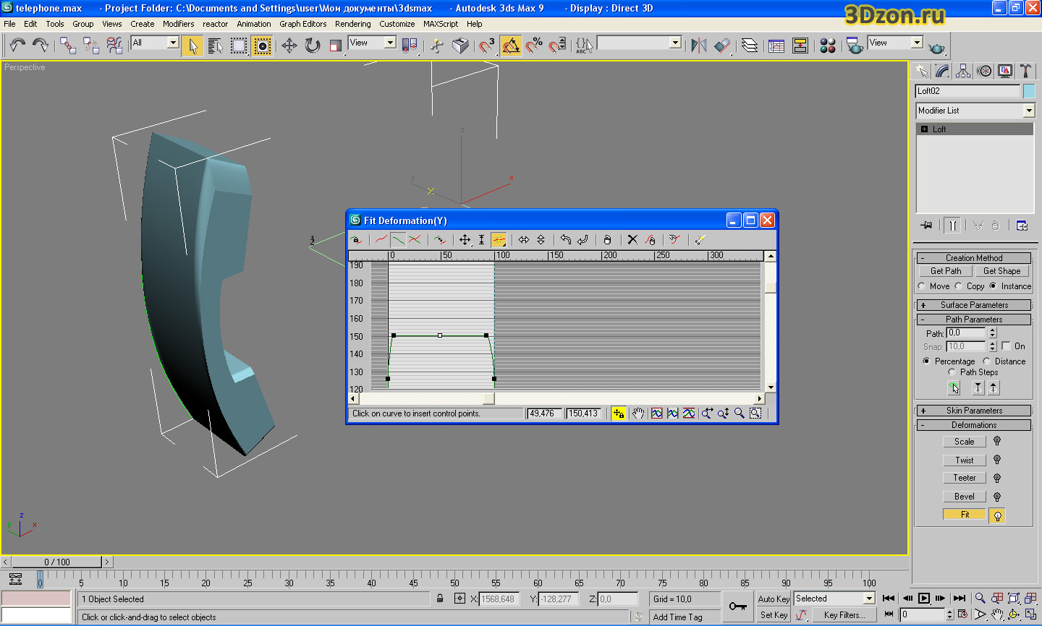Open the MAXScript menu

[441, 24]
